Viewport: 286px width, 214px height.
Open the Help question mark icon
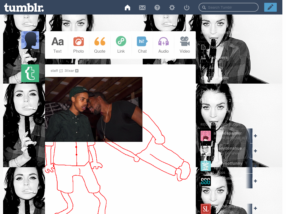(157, 8)
